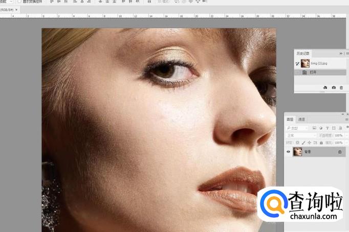Open layer filter kind dropdown
The width and height of the screenshot is (349, 232).
[297, 128]
